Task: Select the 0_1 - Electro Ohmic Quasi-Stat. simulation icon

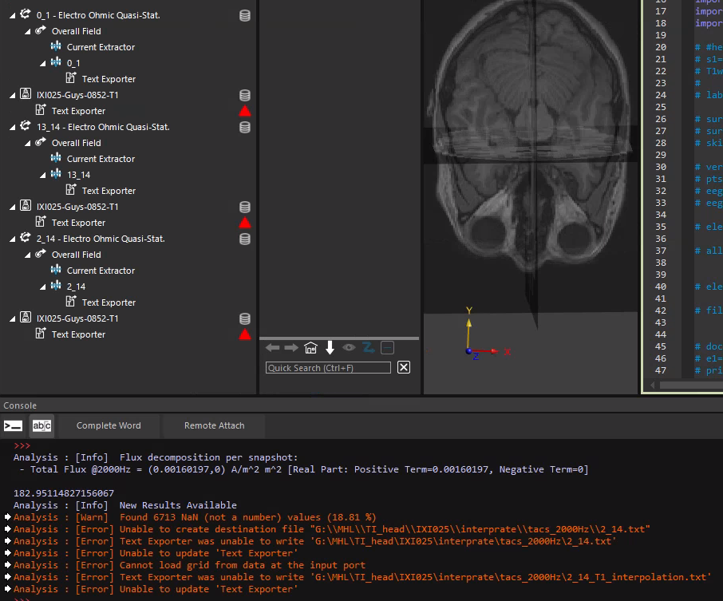Action: [26, 14]
